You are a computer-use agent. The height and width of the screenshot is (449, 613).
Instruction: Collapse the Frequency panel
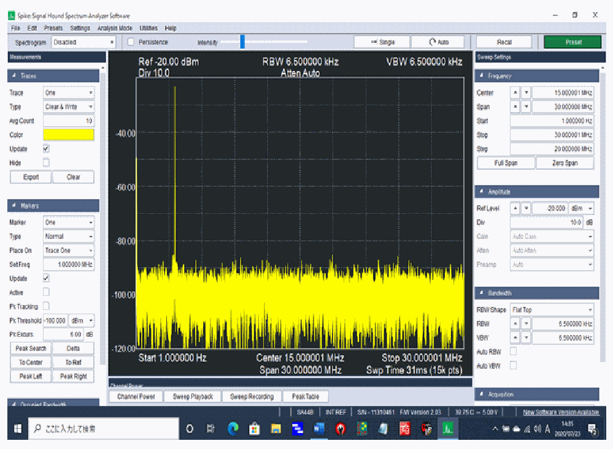(x=482, y=75)
